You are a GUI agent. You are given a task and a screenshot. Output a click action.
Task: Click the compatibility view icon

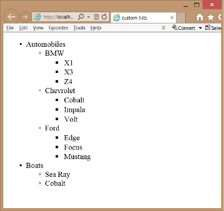pos(97,17)
